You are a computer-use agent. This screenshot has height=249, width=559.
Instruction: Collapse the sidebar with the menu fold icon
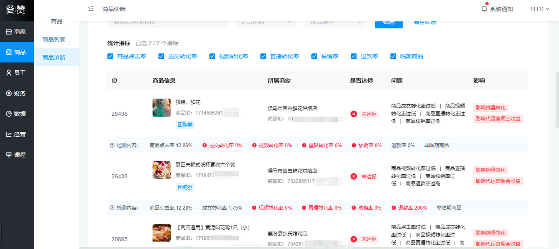pyautogui.click(x=91, y=9)
